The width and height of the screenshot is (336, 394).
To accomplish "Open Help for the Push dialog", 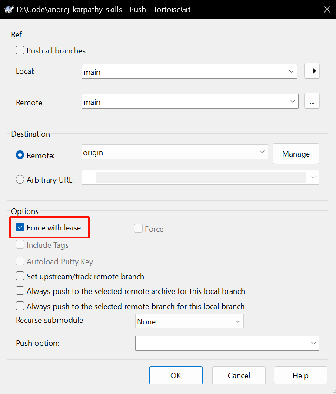I will (x=300, y=375).
